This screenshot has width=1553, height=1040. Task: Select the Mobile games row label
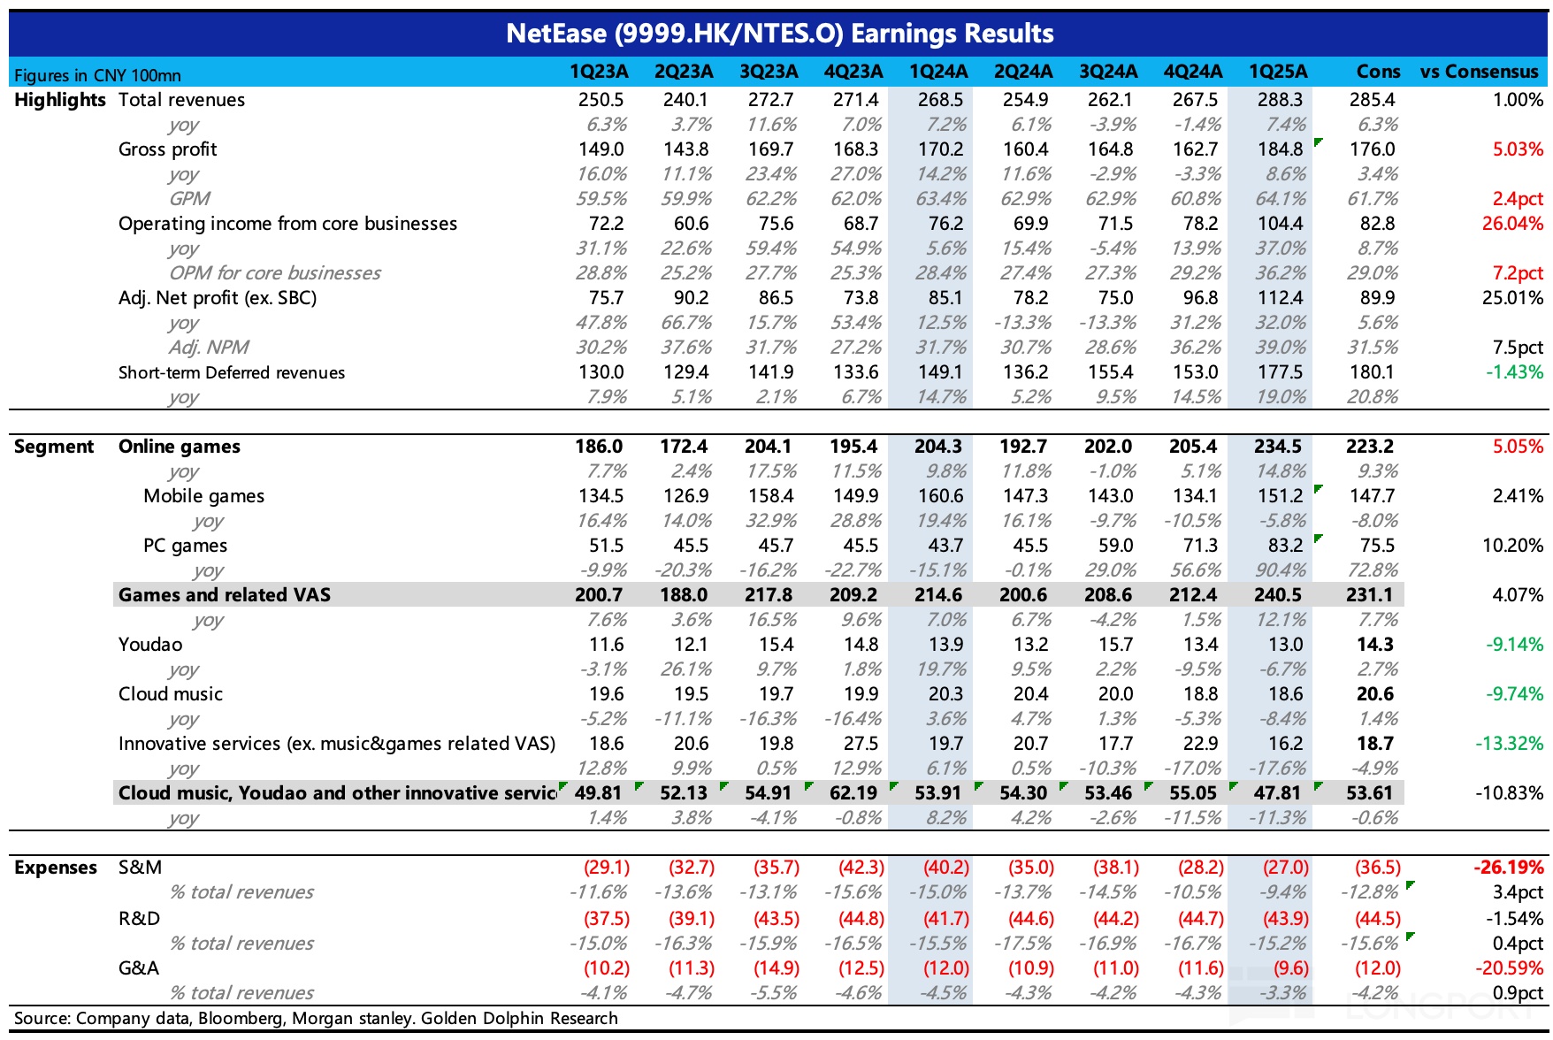(x=204, y=496)
